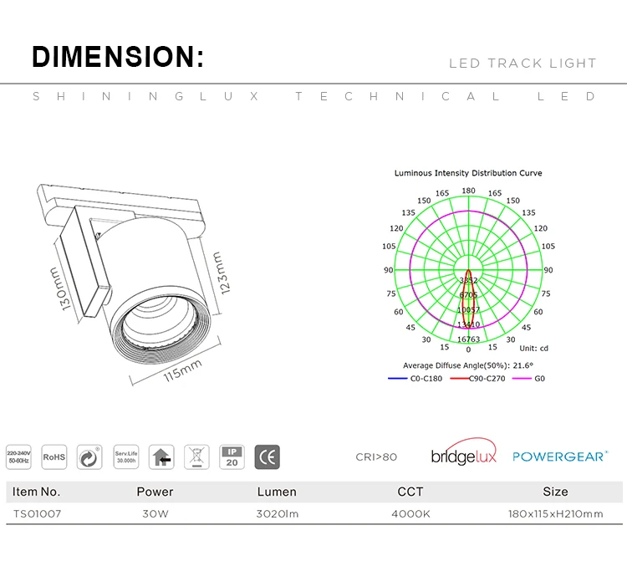This screenshot has width=627, height=561.
Task: Click the G0 legend label
Action: tap(540, 378)
